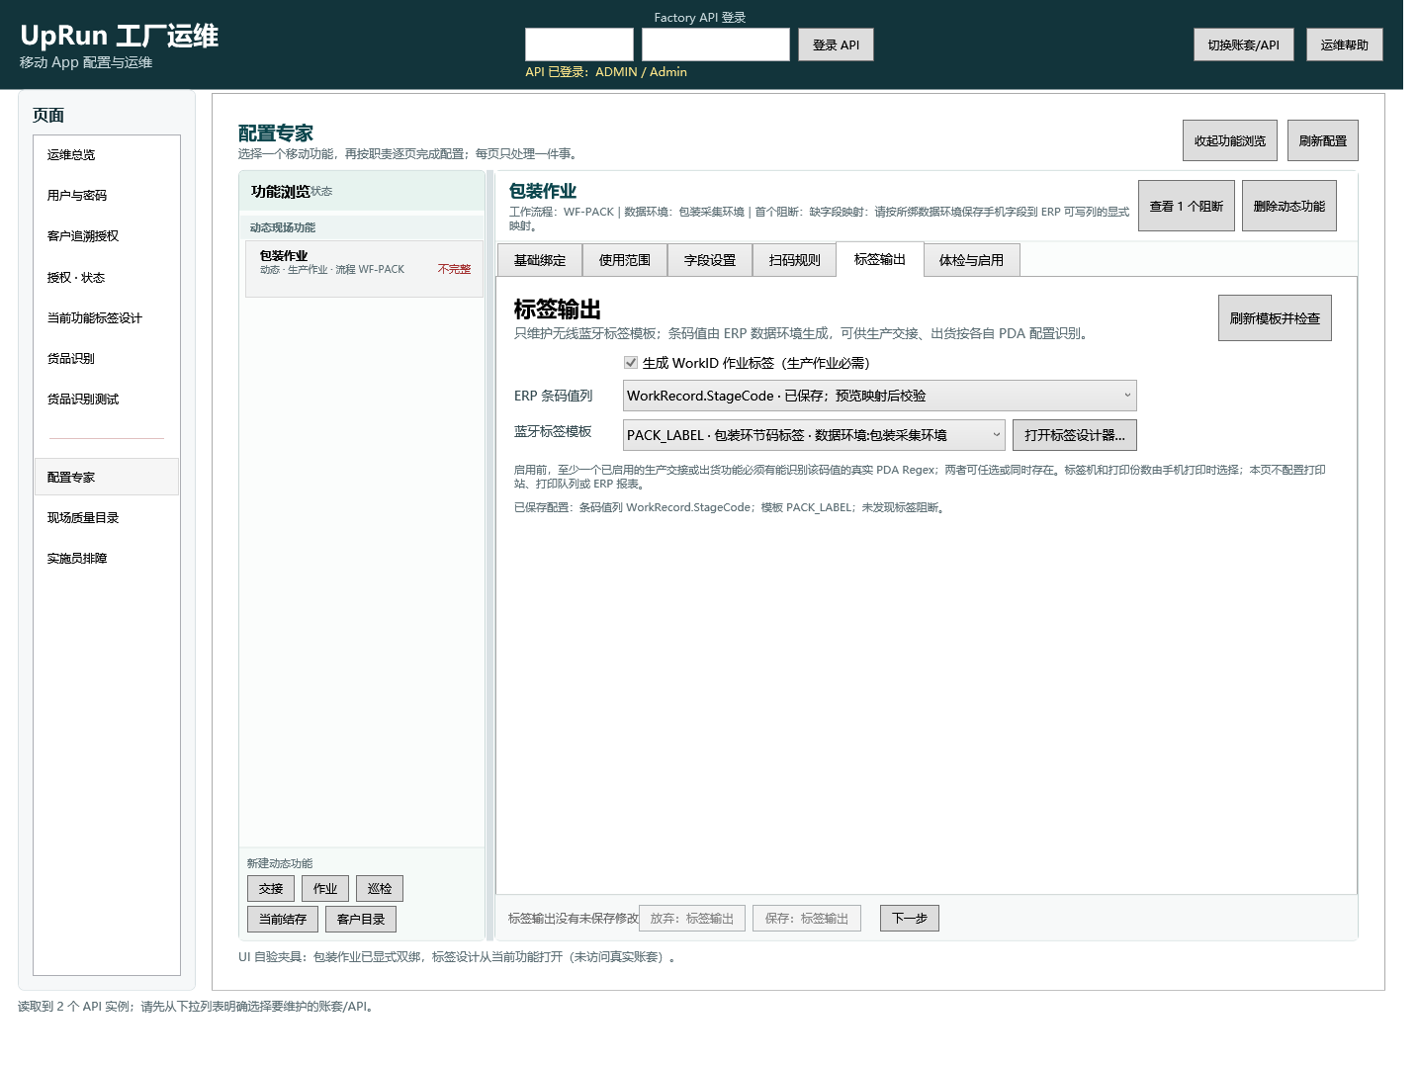
Task: Click the 客户目录 button
Action: tap(361, 919)
